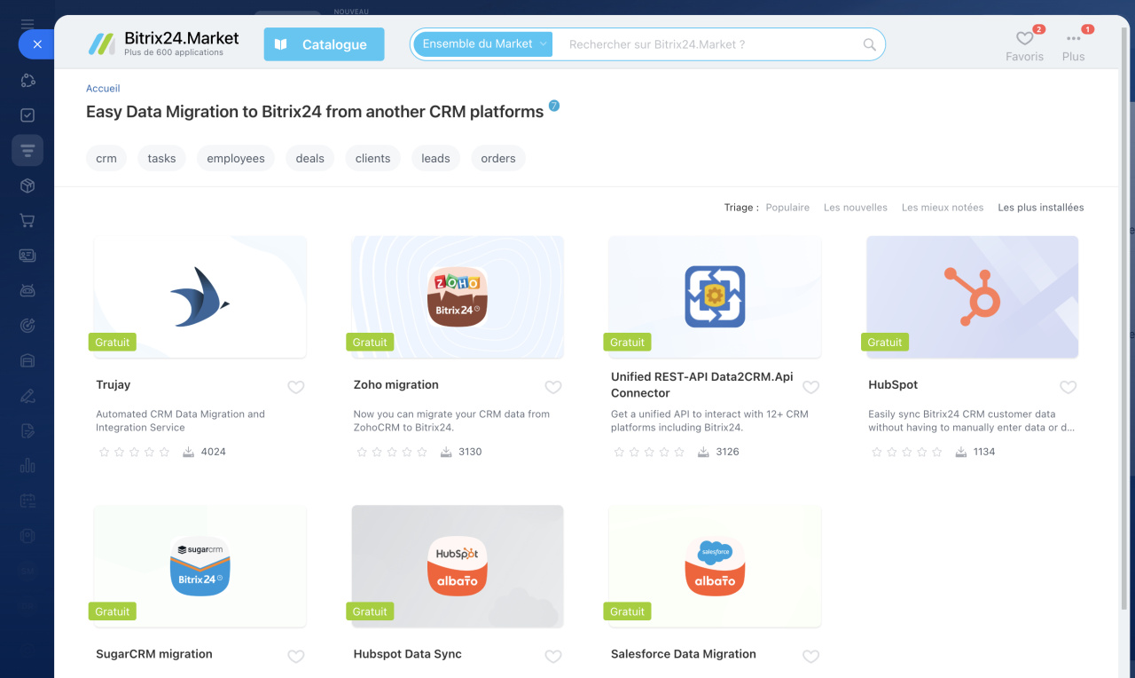Screen dimensions: 1135x678
Task: Click Zoho migration star rating
Action: (391, 452)
